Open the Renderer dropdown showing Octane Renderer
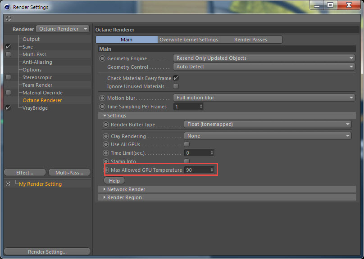364x259 pixels. click(63, 29)
